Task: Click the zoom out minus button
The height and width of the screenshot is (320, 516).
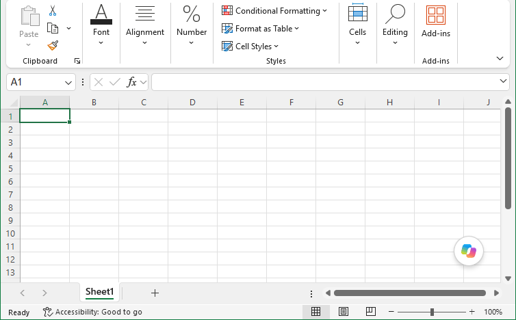Action: 391,312
